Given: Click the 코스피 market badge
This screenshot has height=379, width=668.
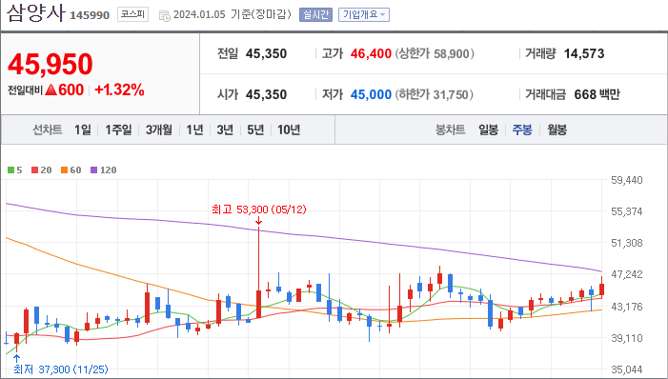Looking at the screenshot, I should (132, 14).
